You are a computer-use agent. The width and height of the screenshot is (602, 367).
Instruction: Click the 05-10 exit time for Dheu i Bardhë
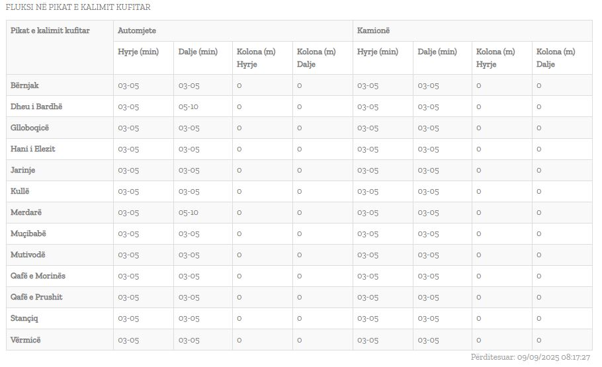coord(189,106)
